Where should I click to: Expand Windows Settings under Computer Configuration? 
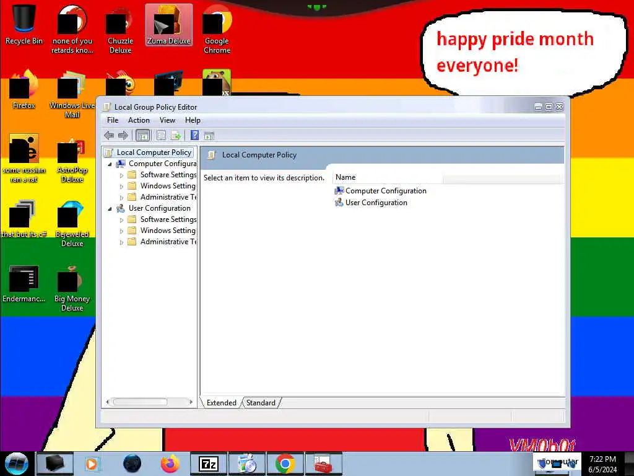(x=121, y=187)
